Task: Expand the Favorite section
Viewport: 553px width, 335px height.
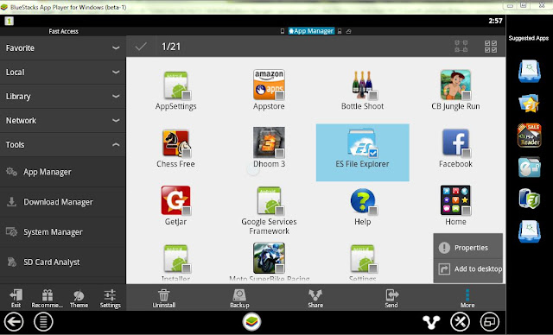Action: pos(63,47)
